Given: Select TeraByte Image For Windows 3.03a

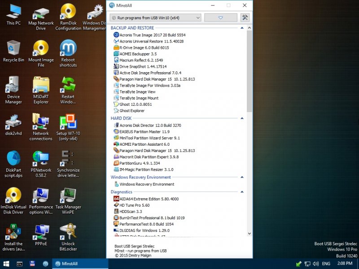Looking at the screenshot, I should [x=147, y=85].
